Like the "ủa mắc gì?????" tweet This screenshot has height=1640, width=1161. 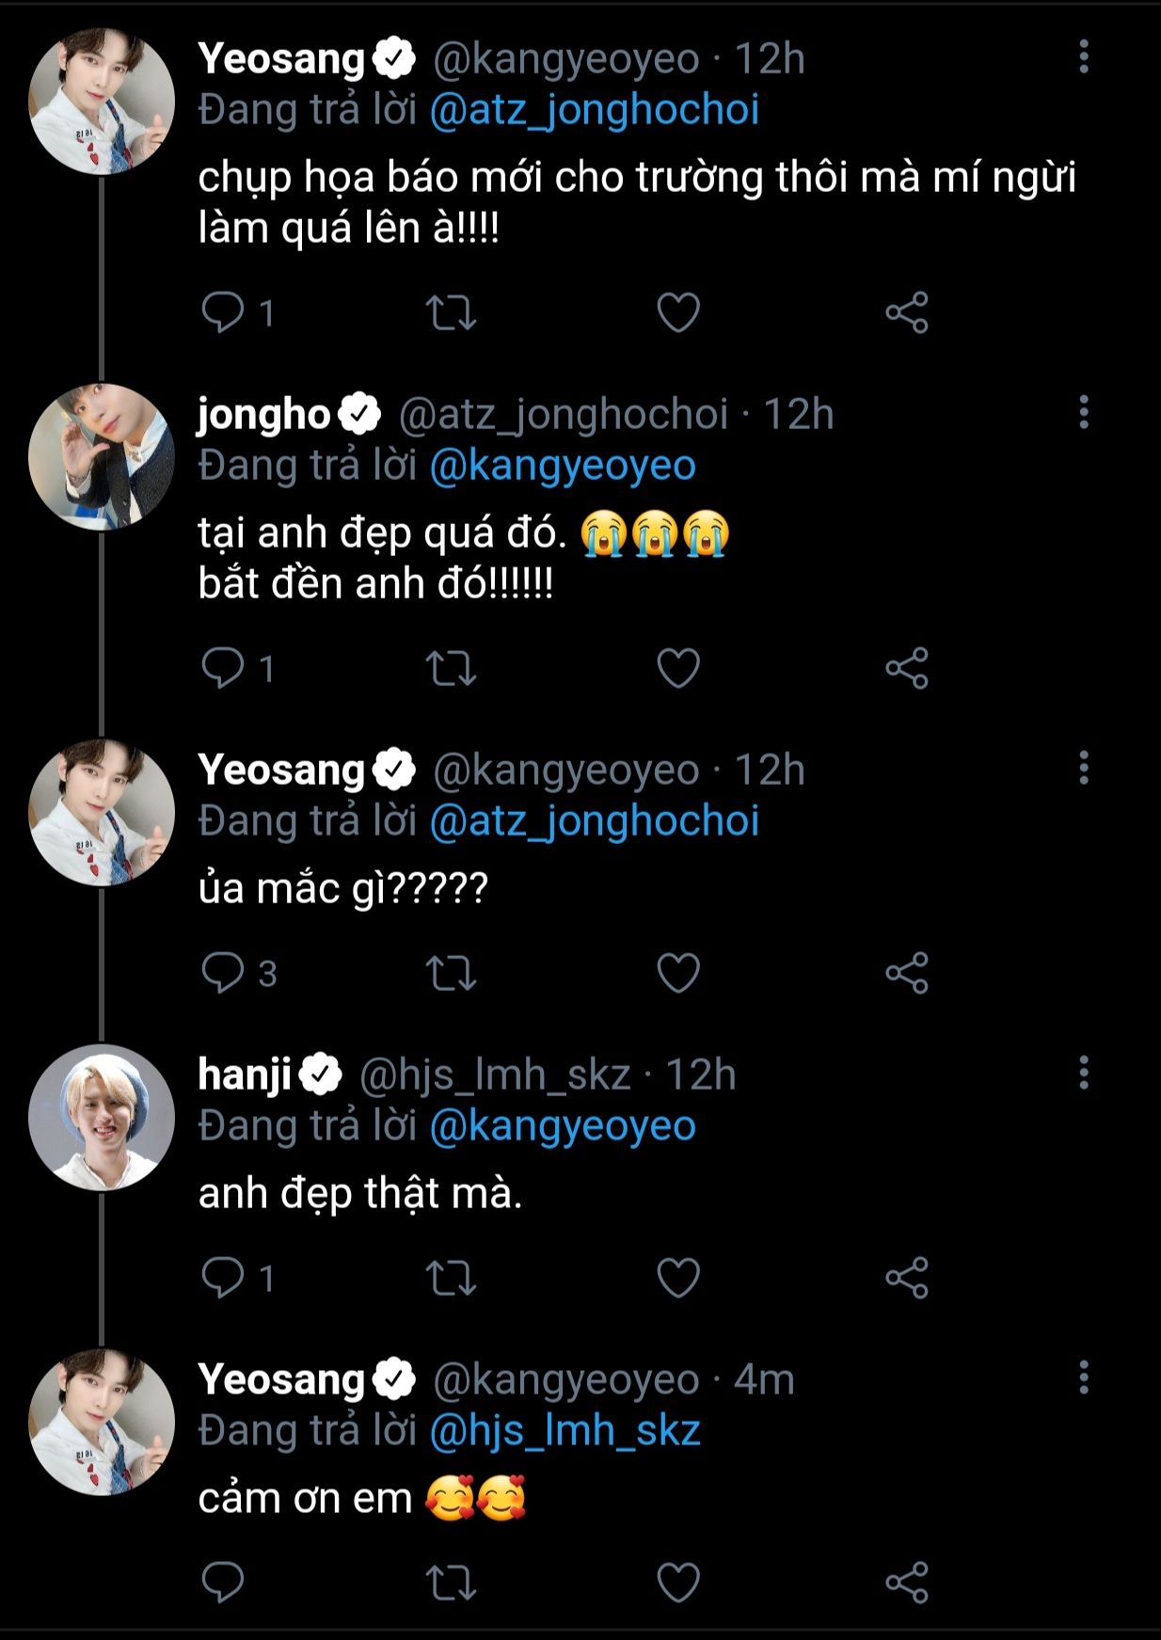click(x=678, y=973)
